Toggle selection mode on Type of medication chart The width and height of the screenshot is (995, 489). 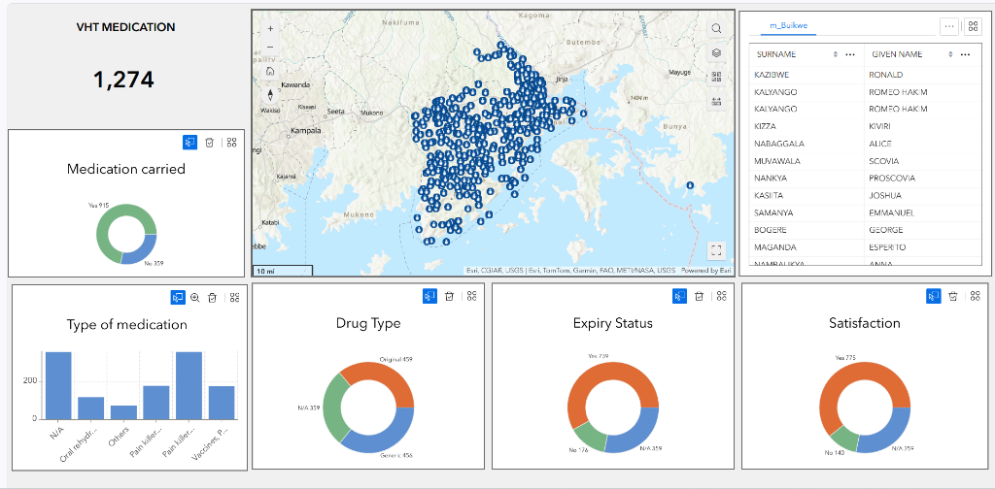(178, 297)
